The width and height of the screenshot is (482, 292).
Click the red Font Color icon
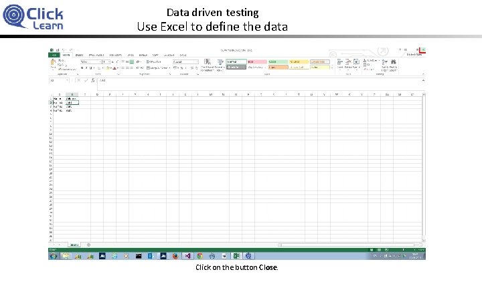(114, 67)
